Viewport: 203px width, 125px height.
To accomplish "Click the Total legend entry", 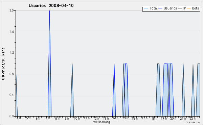I will 151,8.
